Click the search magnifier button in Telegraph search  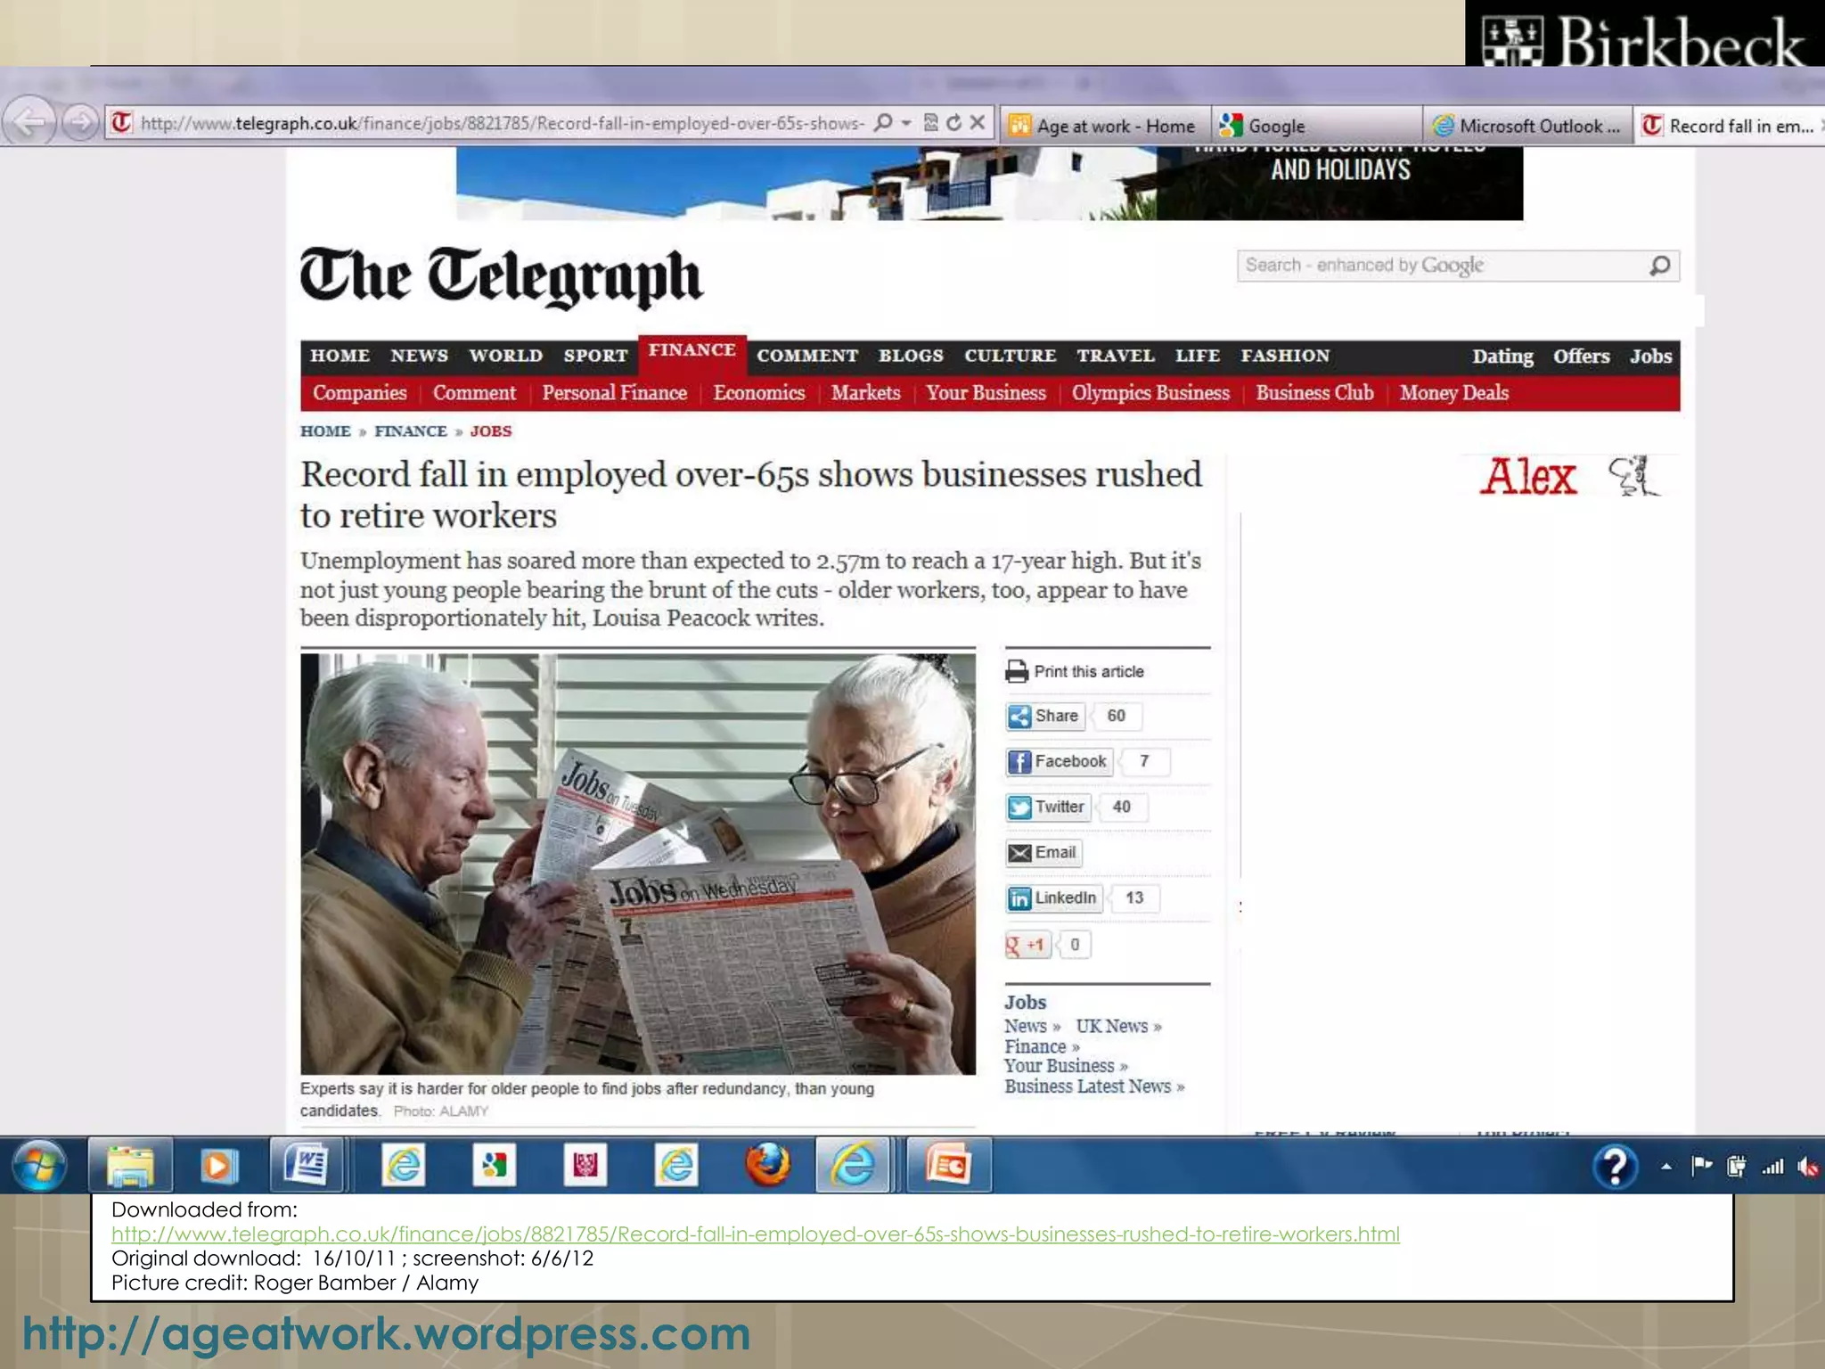coord(1660,266)
